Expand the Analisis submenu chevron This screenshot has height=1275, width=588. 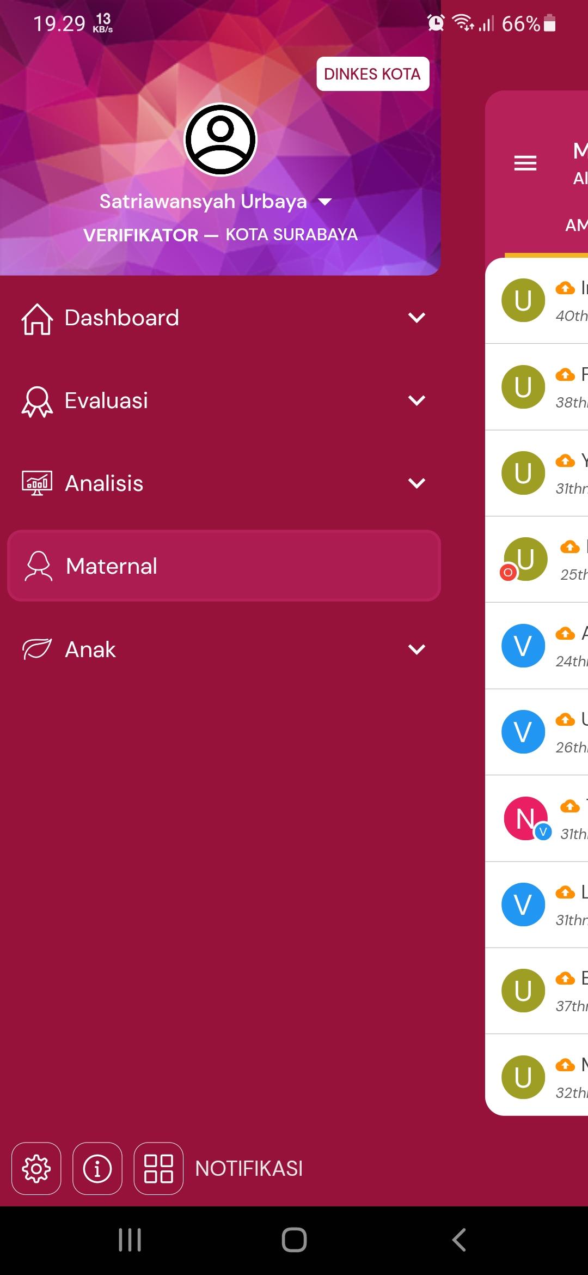[416, 483]
